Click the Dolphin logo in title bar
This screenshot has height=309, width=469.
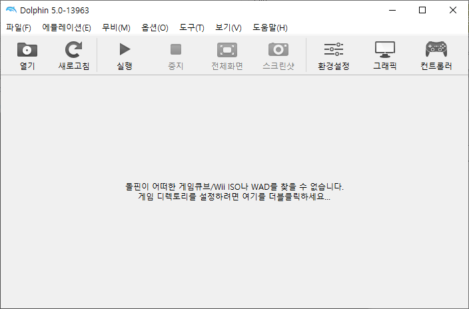[x=11, y=10]
